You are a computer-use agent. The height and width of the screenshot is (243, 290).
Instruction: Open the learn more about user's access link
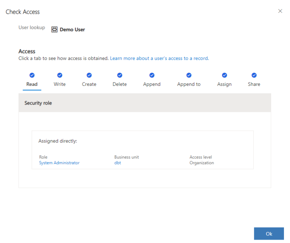click(x=159, y=58)
